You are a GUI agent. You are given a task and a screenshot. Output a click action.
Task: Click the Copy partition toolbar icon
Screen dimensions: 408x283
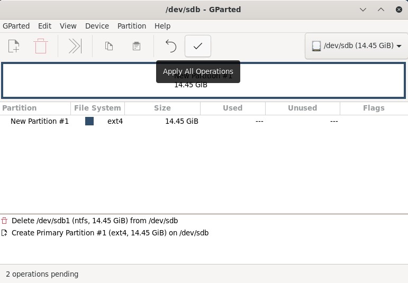tap(109, 47)
